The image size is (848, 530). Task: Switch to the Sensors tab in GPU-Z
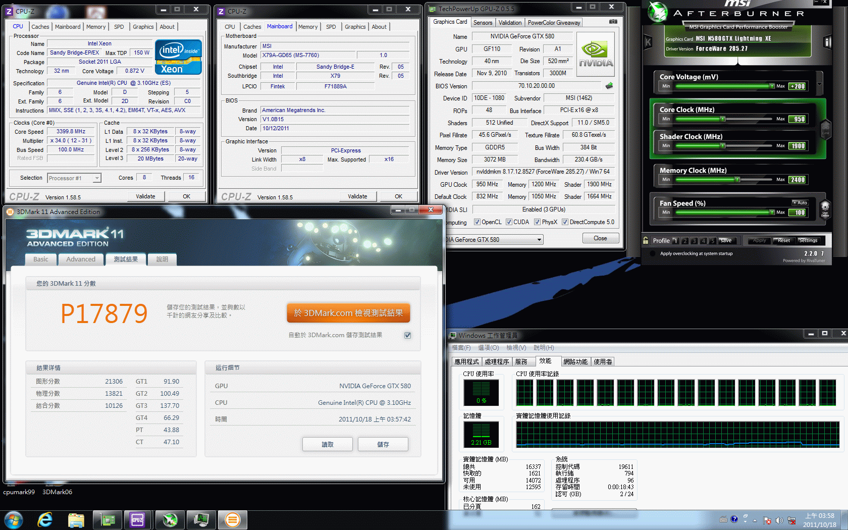[x=483, y=23]
